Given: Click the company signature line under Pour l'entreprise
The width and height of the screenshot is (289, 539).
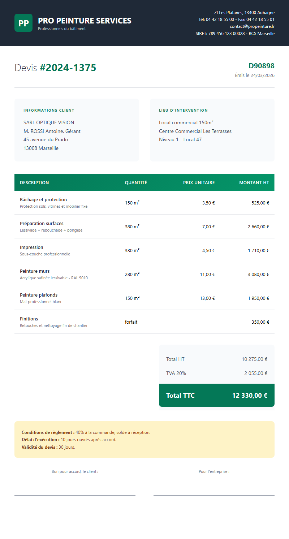Looking at the screenshot, I should pyautogui.click(x=214, y=495).
